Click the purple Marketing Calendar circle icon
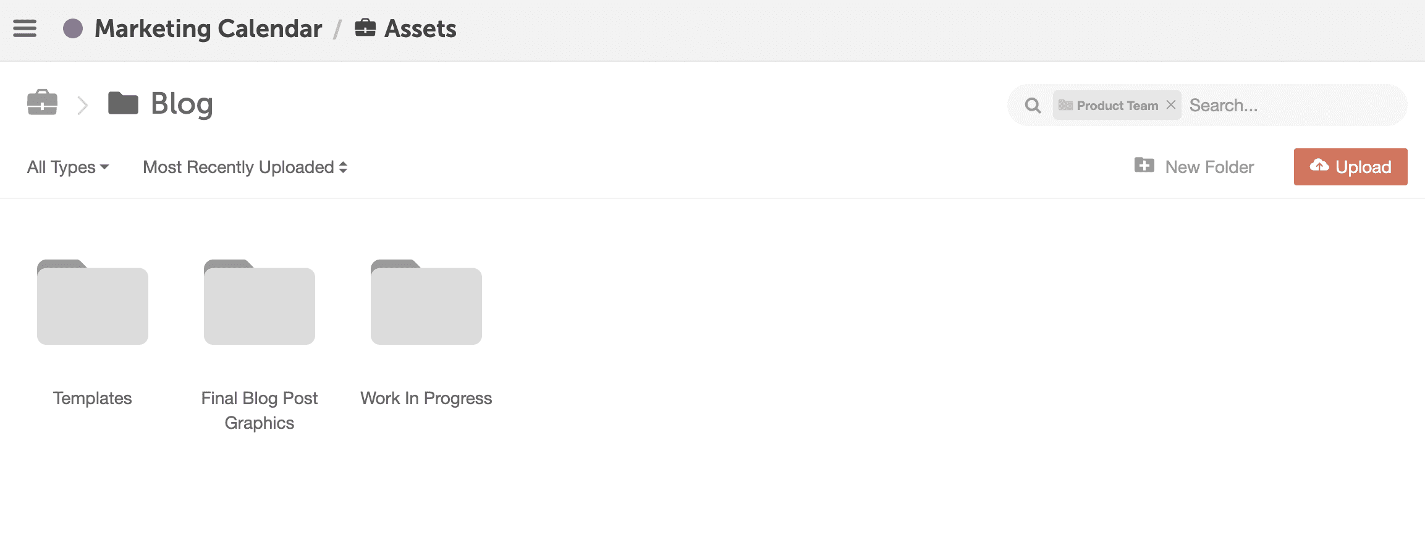This screenshot has height=545, width=1425. [73, 28]
